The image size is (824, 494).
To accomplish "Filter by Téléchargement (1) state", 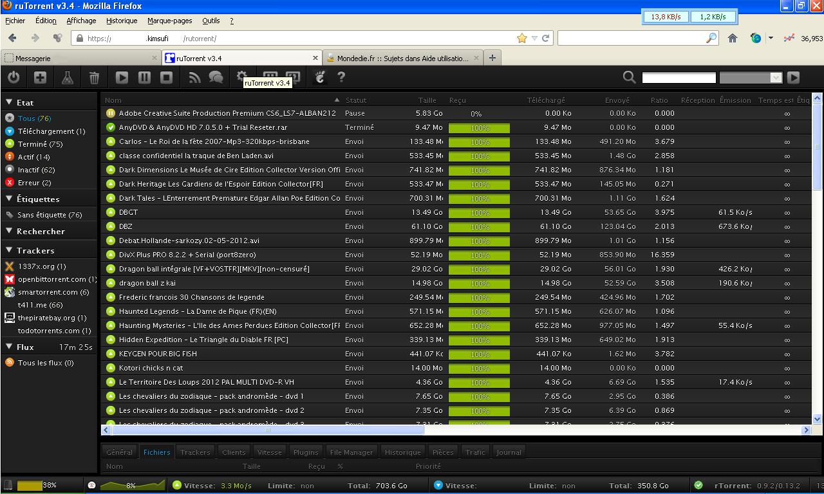I will point(51,131).
